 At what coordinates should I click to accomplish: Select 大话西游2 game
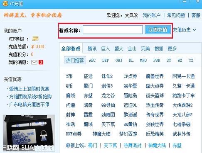coord(182,105)
